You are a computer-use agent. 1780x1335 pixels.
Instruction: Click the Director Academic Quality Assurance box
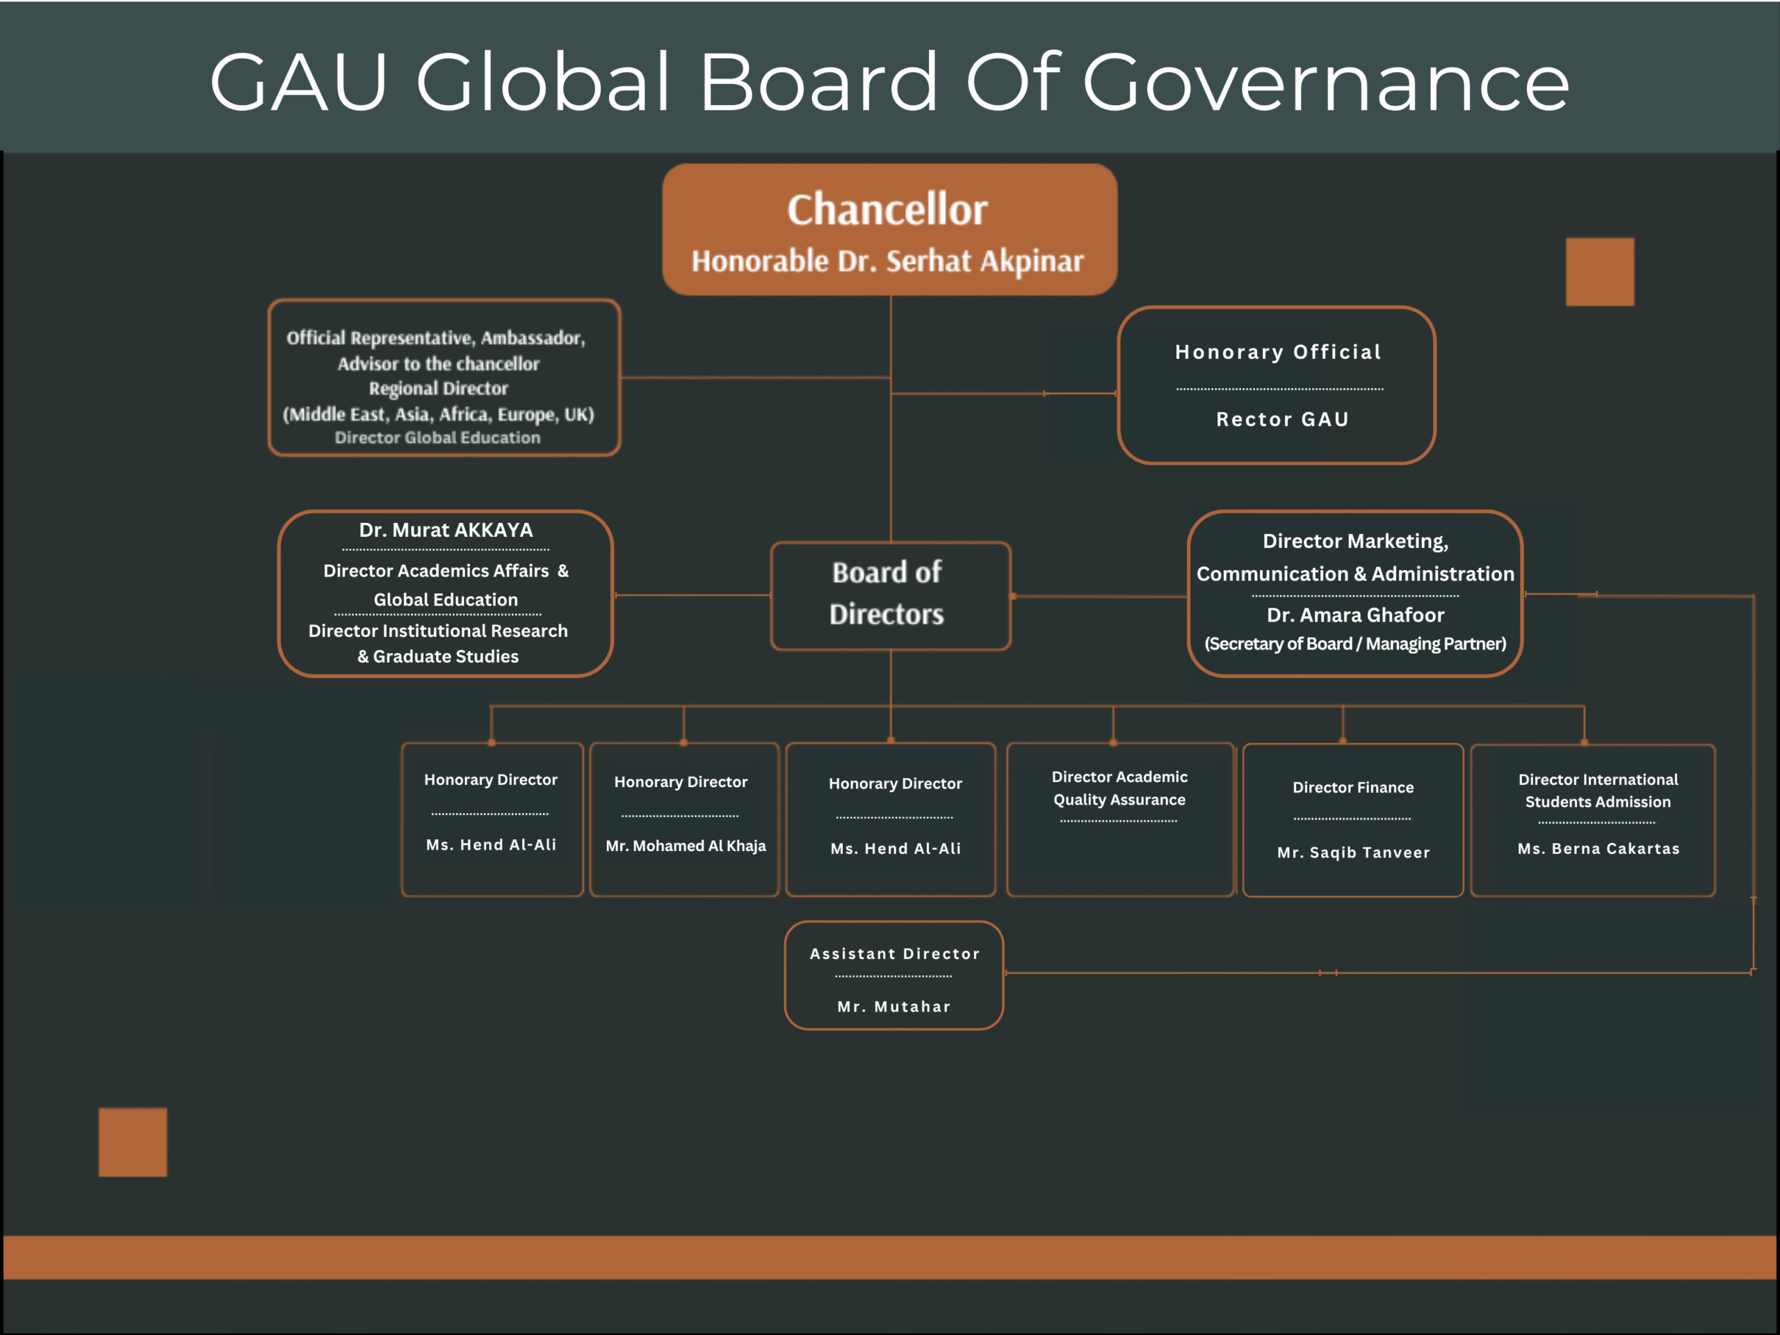click(x=1119, y=818)
